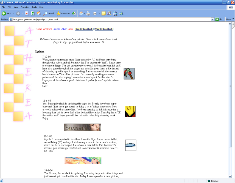Stop loading with the red X icon
Image resolution: width=235 pixels, height=183 pixels.
click(27, 13)
